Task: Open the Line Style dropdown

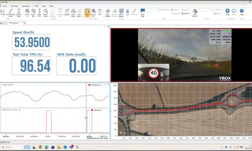Action: (x=80, y=13)
